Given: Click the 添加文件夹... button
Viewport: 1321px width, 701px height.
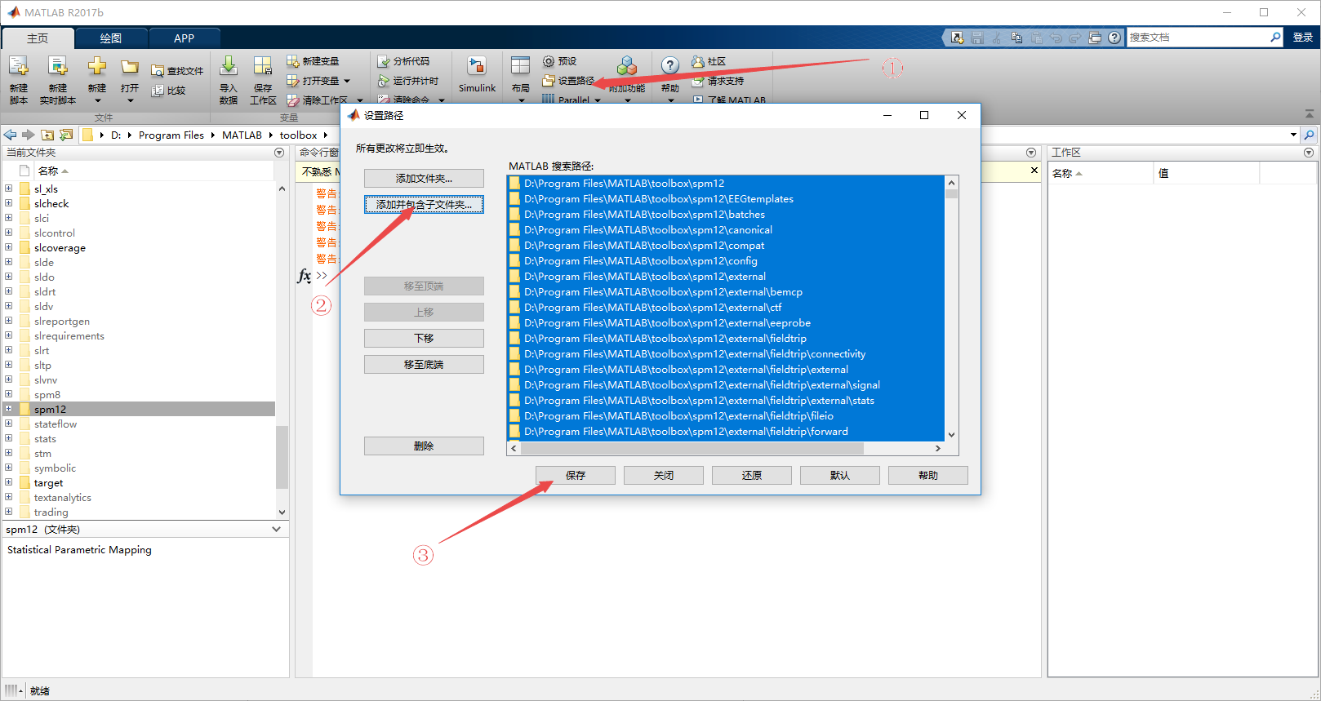Looking at the screenshot, I should coord(424,178).
